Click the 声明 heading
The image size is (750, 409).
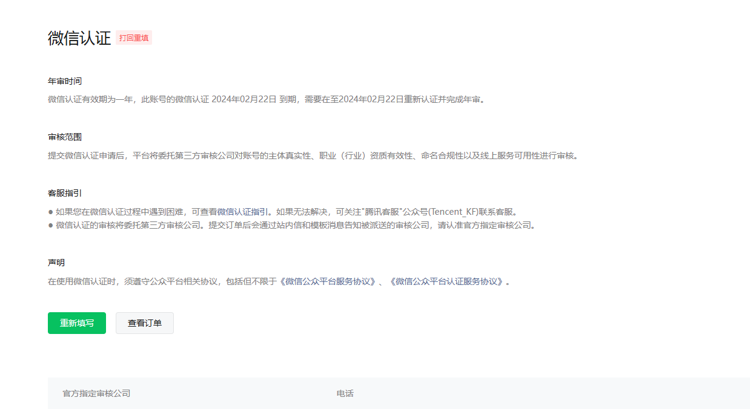point(56,263)
